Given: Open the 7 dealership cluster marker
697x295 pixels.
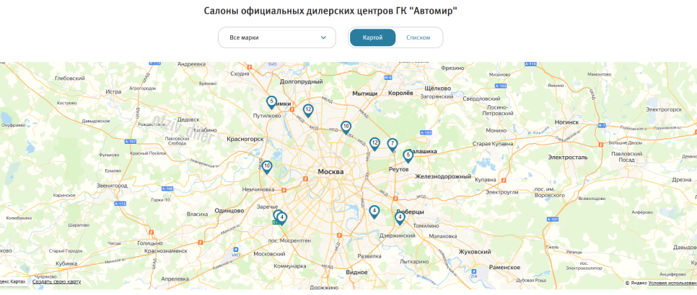Looking at the screenshot, I should click(392, 145).
